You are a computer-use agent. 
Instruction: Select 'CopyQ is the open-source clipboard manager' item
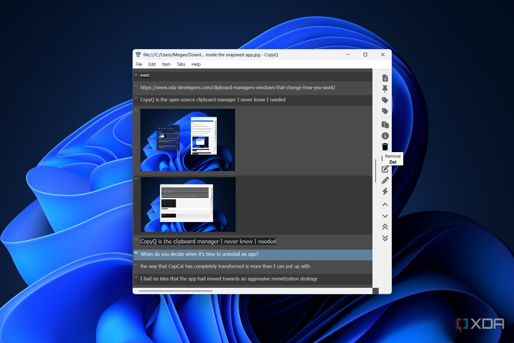coord(253,100)
